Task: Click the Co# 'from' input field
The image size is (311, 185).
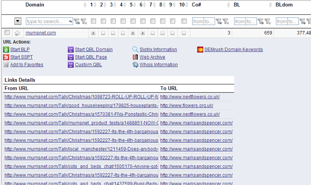Action: tap(198, 21)
